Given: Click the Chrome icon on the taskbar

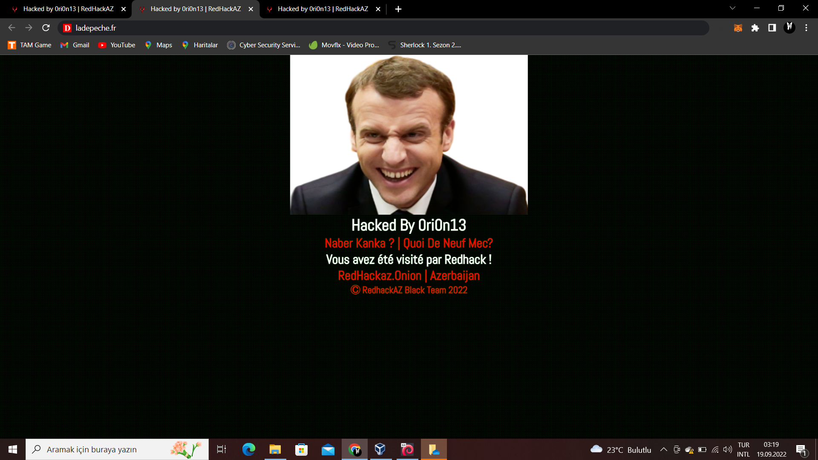Looking at the screenshot, I should point(354,449).
